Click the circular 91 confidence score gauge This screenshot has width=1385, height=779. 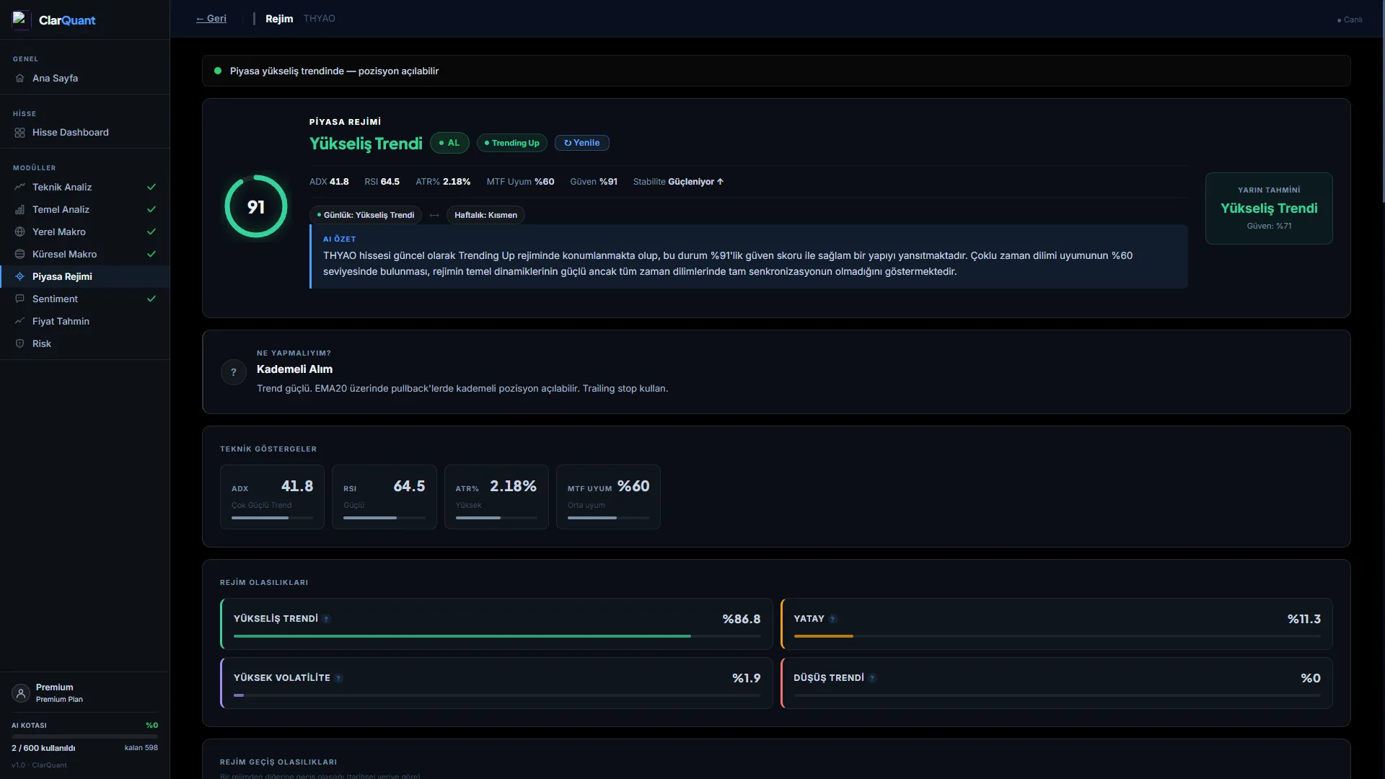256,207
